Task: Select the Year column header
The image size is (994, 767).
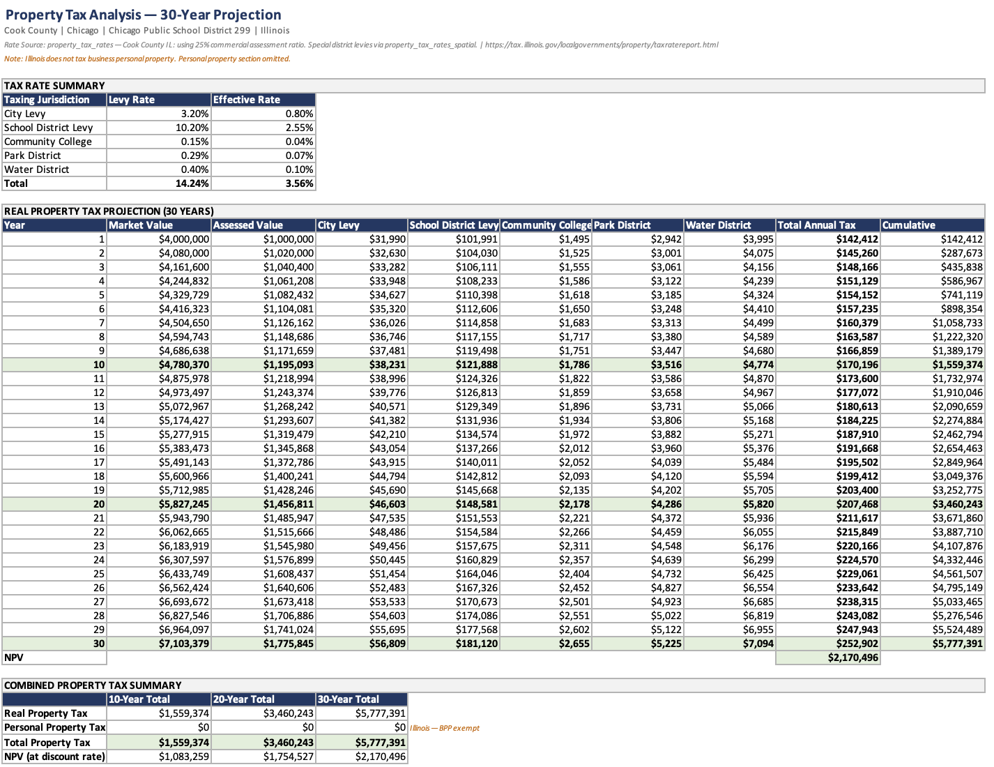Action: [x=15, y=225]
